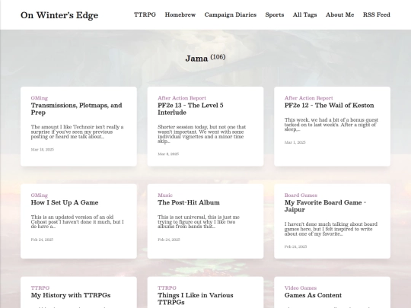This screenshot has height=308, width=411.
Task: Click excerpt starting 'This week, we had a bit'
Action: 331,125
